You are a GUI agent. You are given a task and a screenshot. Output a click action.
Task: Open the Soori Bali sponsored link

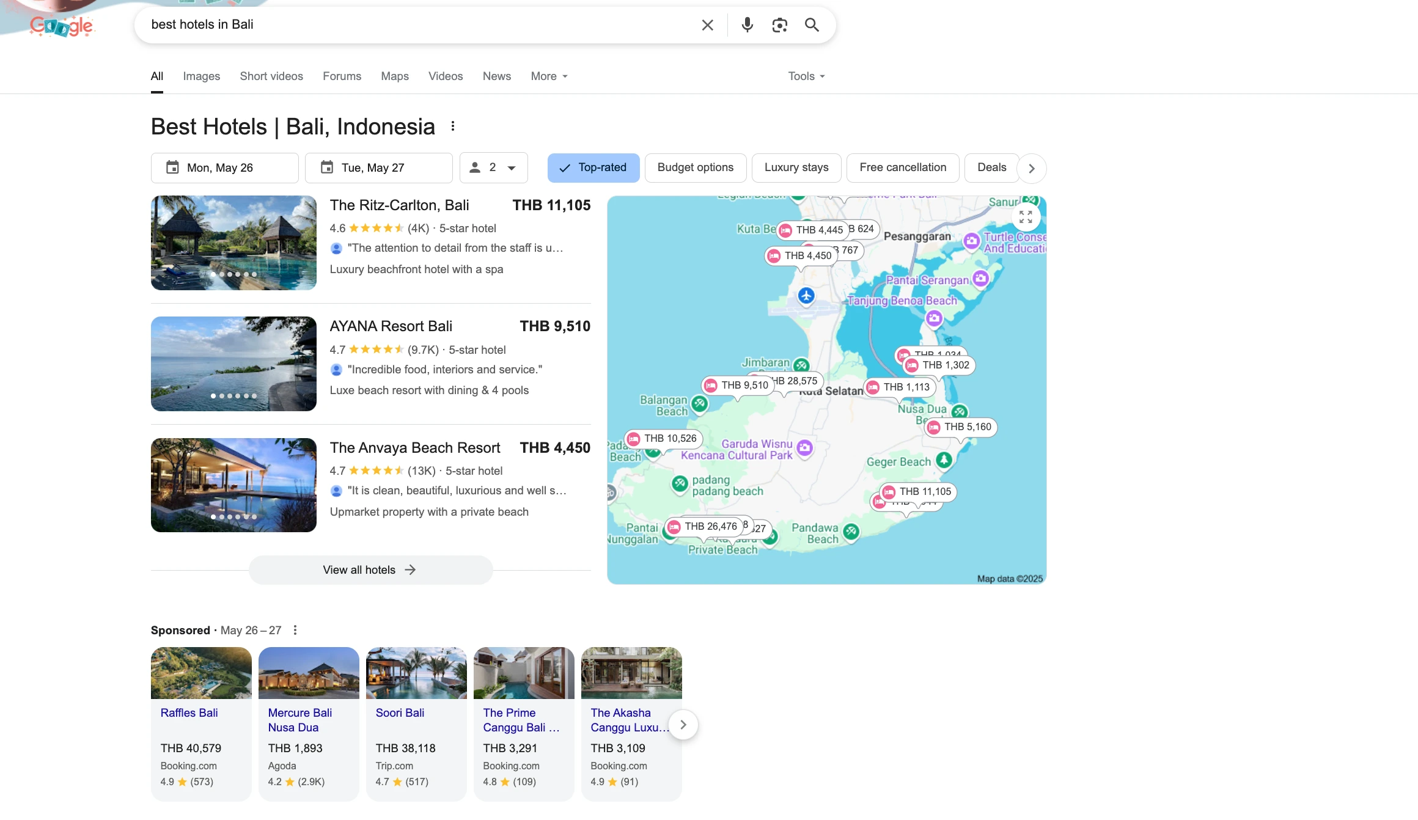400,713
